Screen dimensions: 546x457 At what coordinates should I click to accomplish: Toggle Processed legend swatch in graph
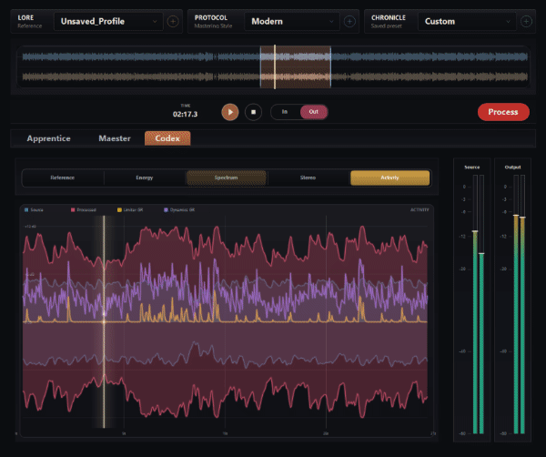coord(74,209)
